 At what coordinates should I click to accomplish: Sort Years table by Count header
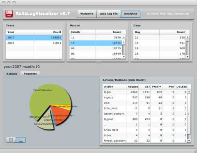point(48,32)
